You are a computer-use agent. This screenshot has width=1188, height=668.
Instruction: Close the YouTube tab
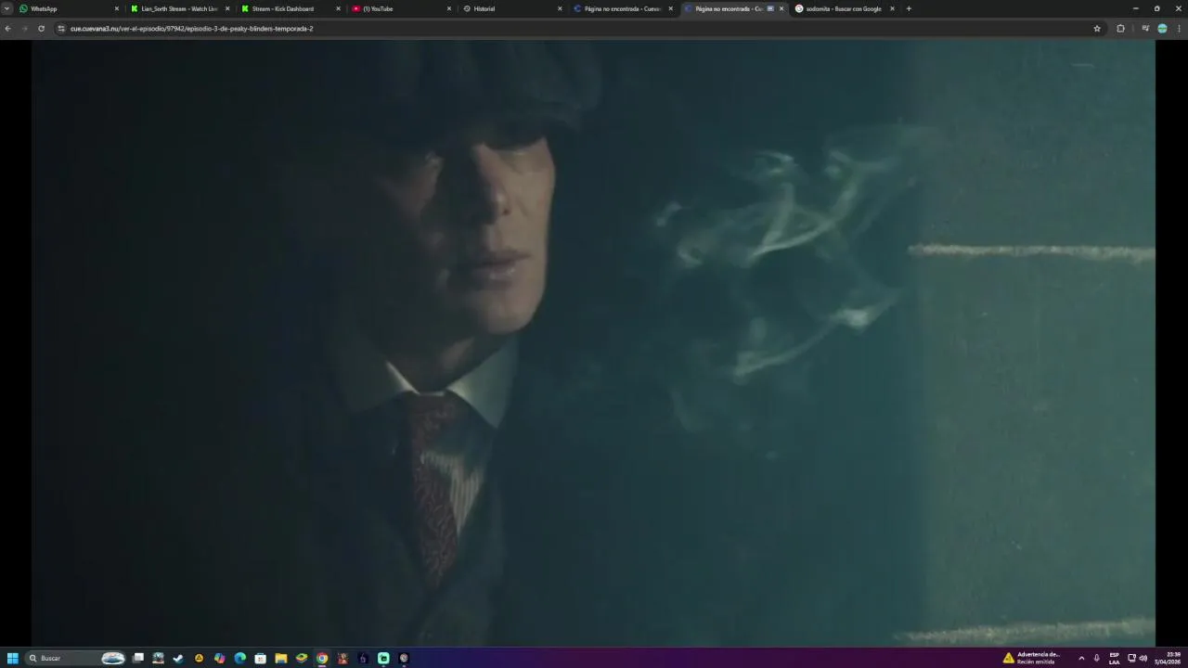click(449, 8)
